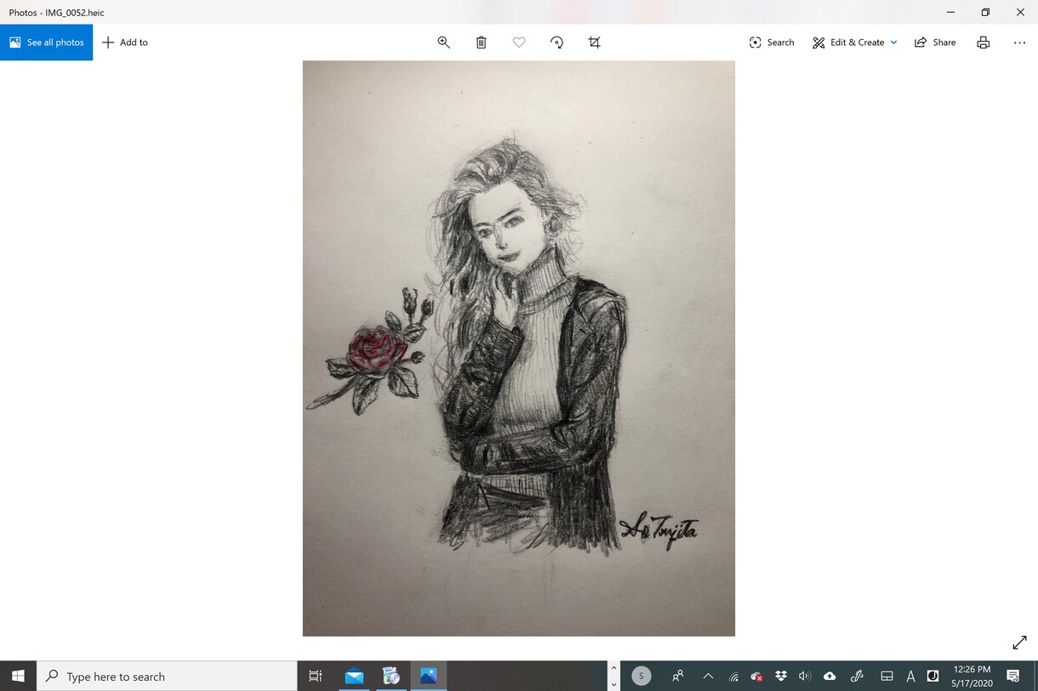Viewport: 1038px width, 691px height.
Task: Zoom in with the magnifier icon
Action: (443, 42)
